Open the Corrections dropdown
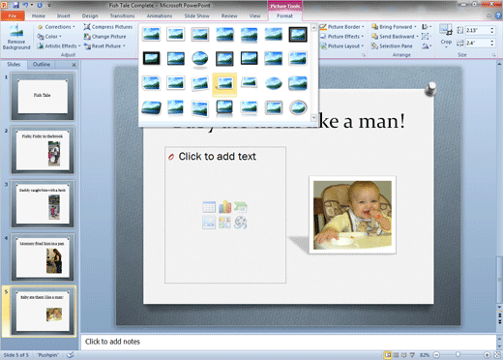 (x=56, y=27)
